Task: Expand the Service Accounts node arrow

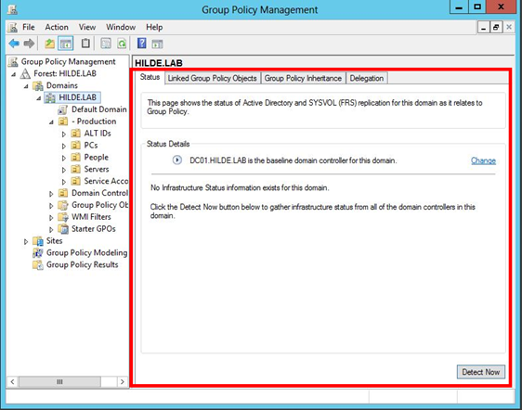Action: 64,182
